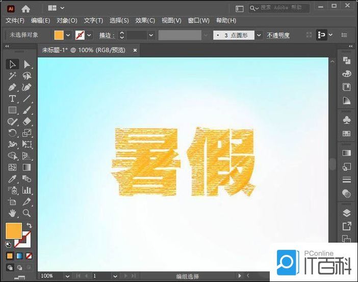The width and height of the screenshot is (358, 282).
Task: Switch to Color fill mode button
Action: click(10, 256)
